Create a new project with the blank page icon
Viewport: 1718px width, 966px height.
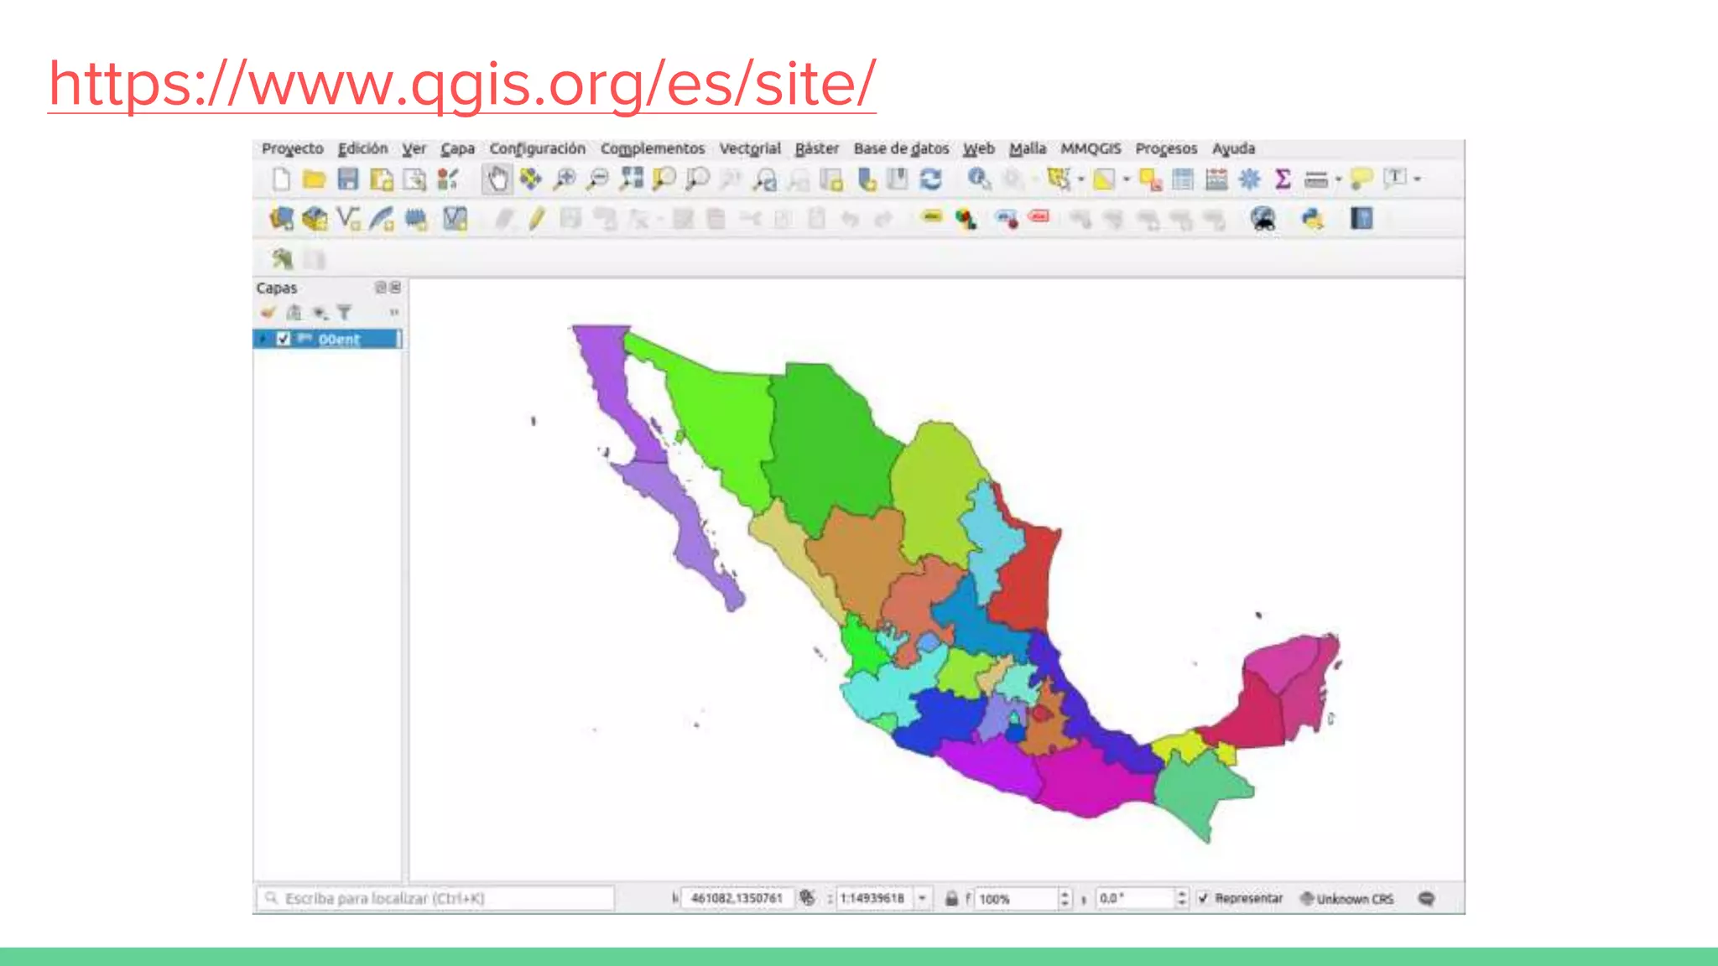[281, 179]
